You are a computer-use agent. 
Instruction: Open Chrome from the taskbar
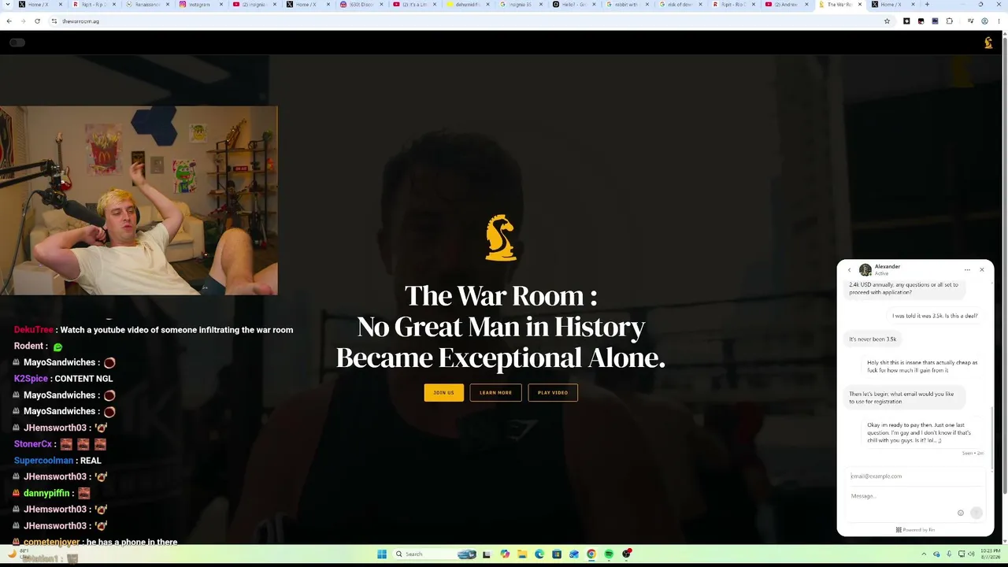(x=591, y=554)
